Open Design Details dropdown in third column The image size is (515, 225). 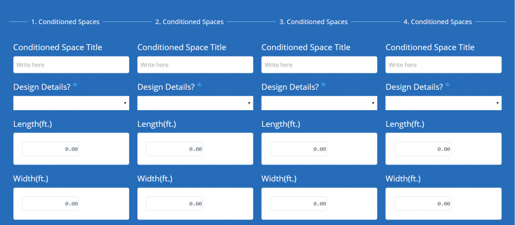click(x=319, y=103)
